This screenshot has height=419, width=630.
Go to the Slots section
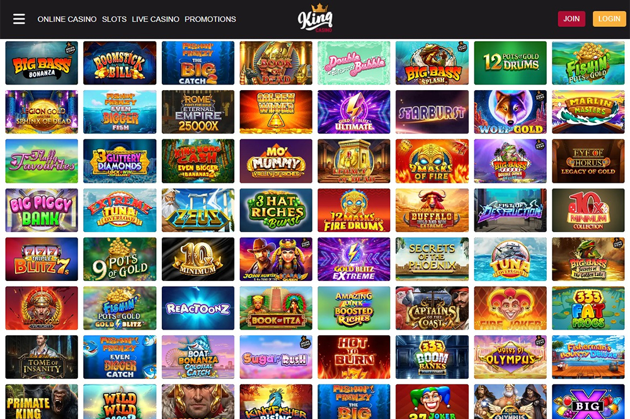click(114, 19)
